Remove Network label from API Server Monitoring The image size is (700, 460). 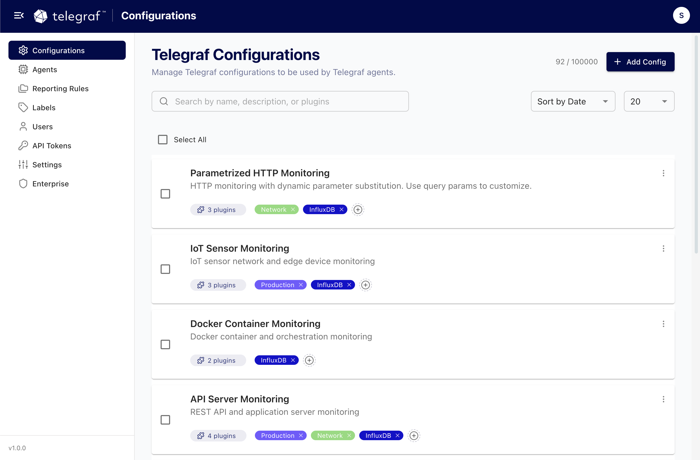(349, 436)
